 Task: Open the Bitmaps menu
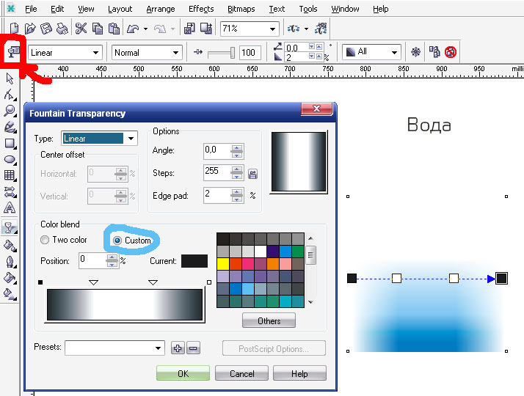pyautogui.click(x=241, y=9)
